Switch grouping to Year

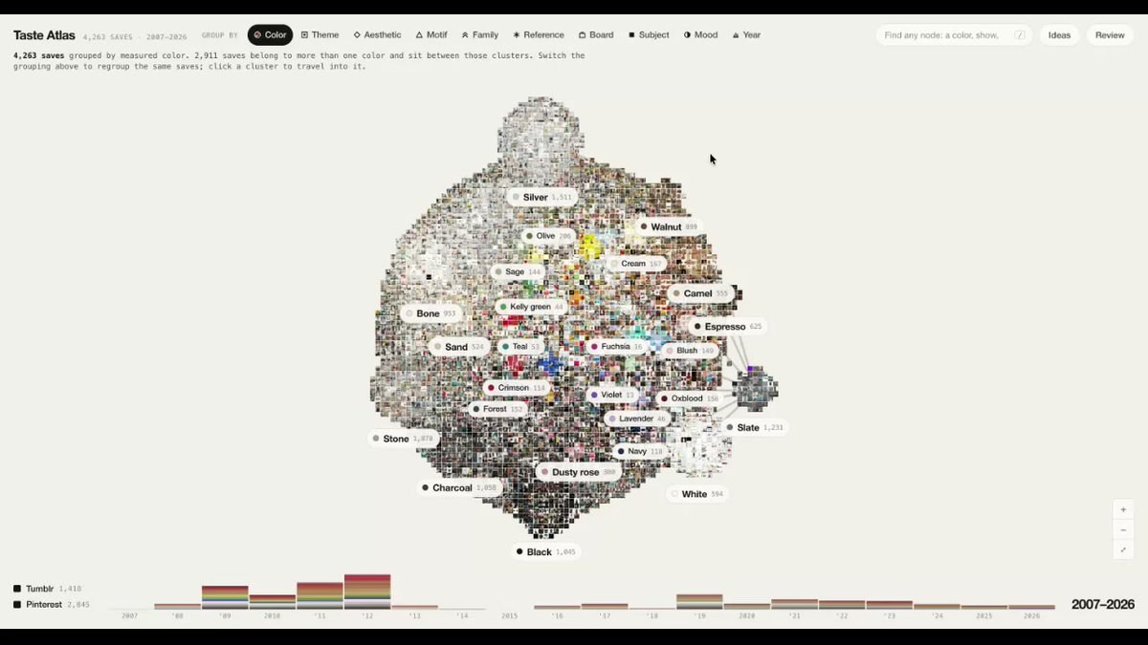click(746, 35)
